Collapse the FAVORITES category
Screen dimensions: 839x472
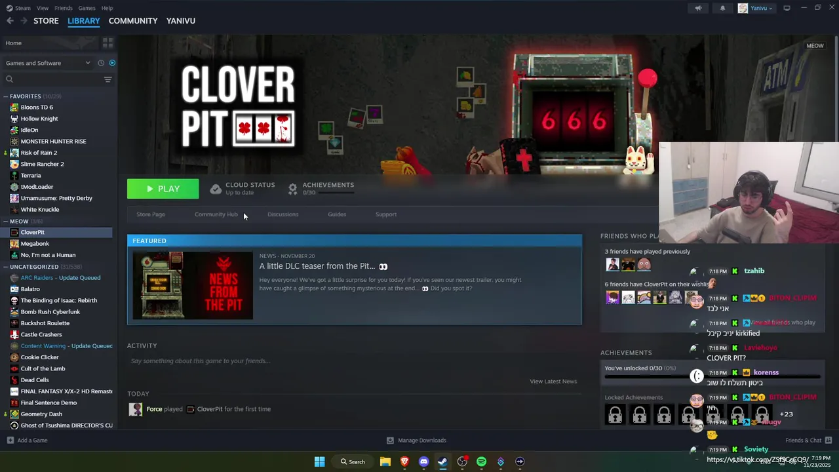point(6,96)
